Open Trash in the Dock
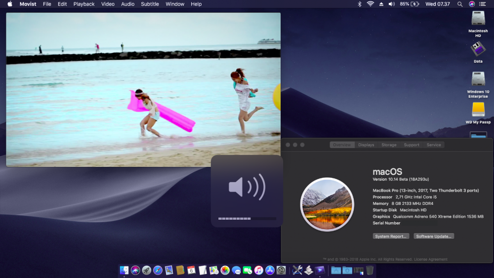The width and height of the screenshot is (494, 278). click(x=370, y=270)
